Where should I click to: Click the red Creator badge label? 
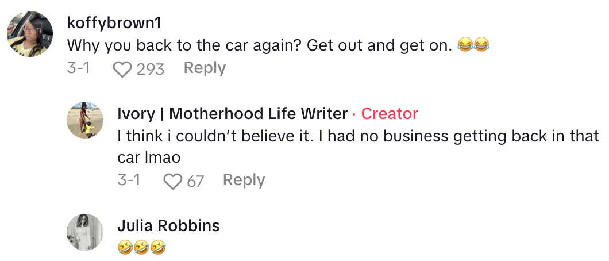pyautogui.click(x=390, y=114)
